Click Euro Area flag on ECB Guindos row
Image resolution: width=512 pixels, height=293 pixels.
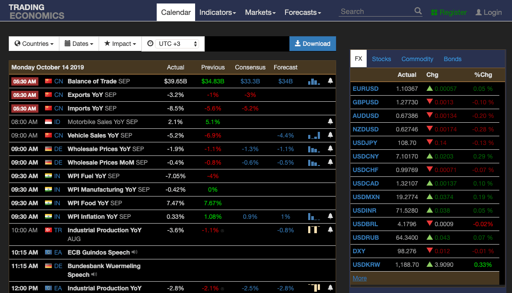point(48,252)
